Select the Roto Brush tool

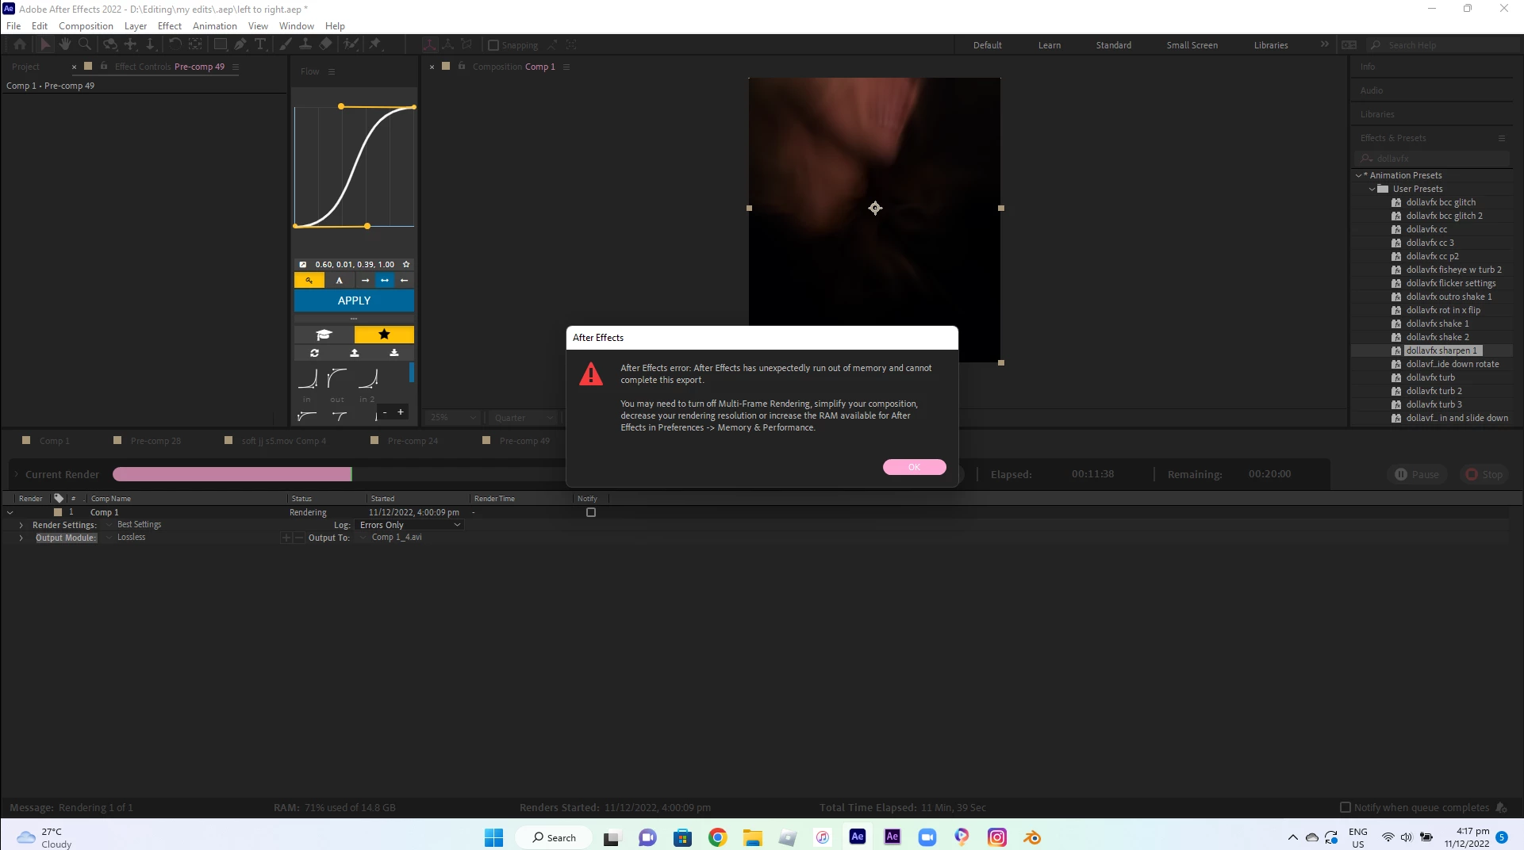pyautogui.click(x=351, y=45)
